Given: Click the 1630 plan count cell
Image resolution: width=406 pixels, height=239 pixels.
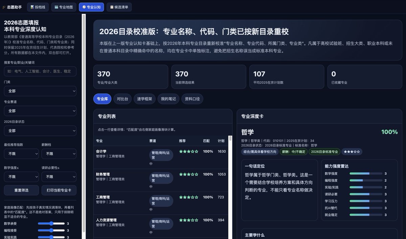Looking at the screenshot, I should click(x=222, y=152).
